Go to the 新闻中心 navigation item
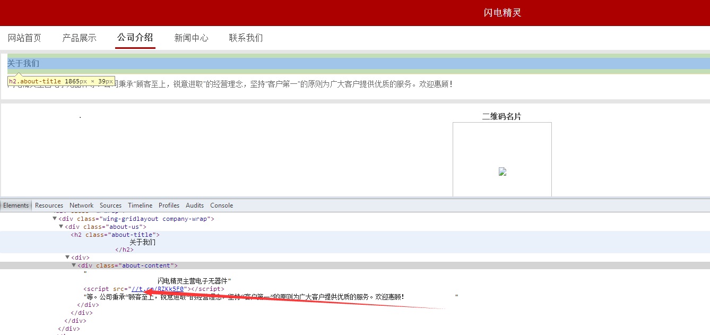The width and height of the screenshot is (710, 335). point(191,38)
